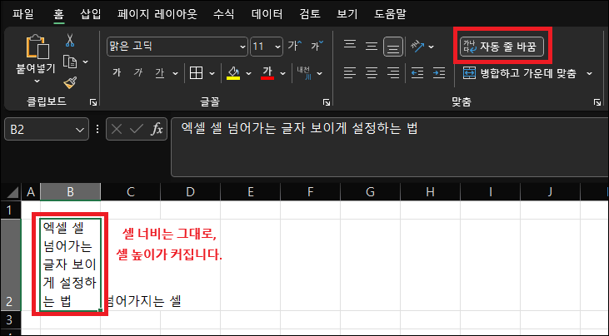Select cell B2 with wrapped text
Viewport: 609px width, 336px height.
pos(70,264)
